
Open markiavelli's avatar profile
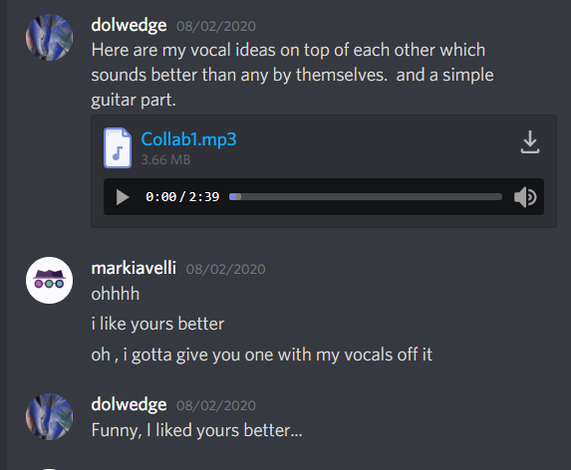coord(49,280)
